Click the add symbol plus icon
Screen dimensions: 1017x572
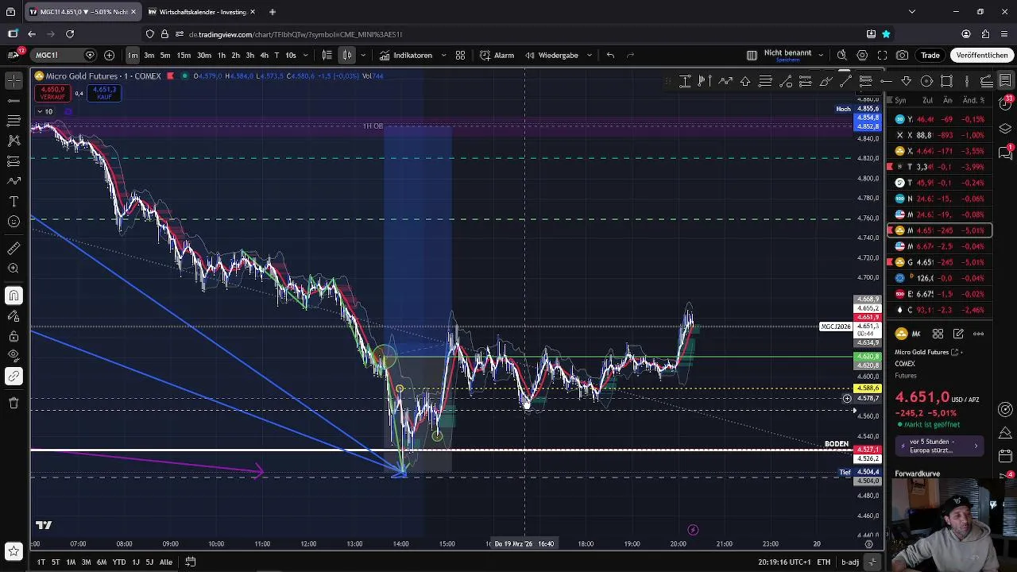[109, 55]
